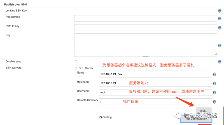This screenshot has width=224, height=125.
Task: Open help icon beside Remote Directory
Action: click(x=214, y=102)
